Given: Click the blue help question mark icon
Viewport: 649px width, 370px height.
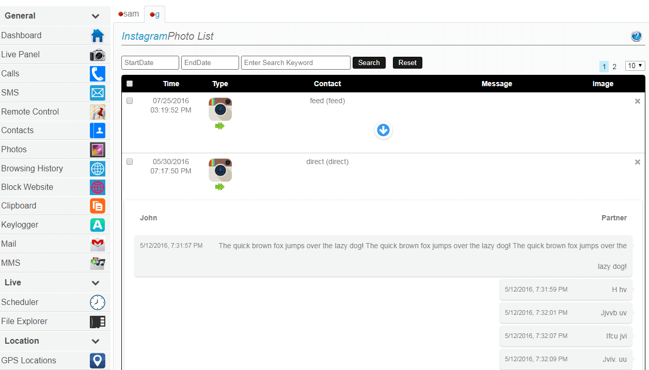Looking at the screenshot, I should click(x=636, y=36).
